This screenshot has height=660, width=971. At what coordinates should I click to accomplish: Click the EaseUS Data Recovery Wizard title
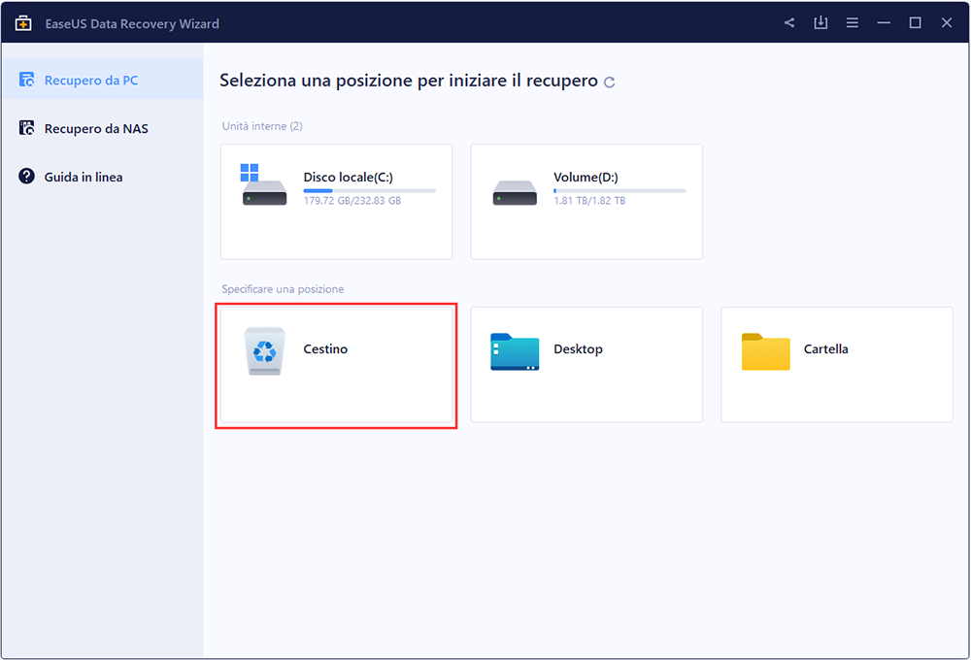(x=132, y=23)
